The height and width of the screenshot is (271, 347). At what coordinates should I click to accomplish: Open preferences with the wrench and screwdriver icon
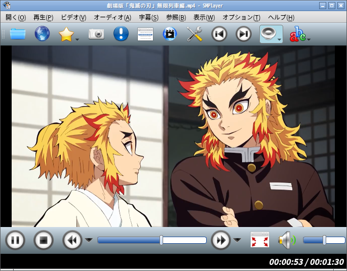point(195,34)
